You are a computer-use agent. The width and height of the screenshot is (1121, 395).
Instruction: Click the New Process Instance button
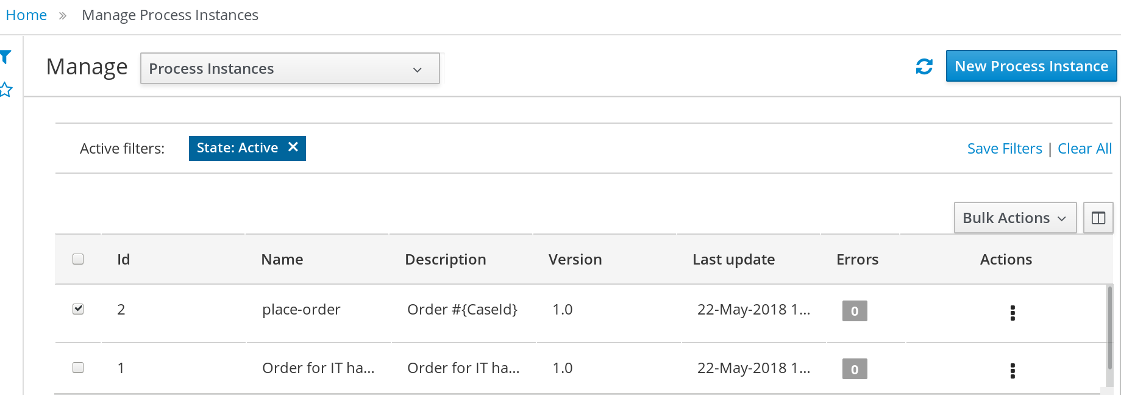click(x=1031, y=66)
